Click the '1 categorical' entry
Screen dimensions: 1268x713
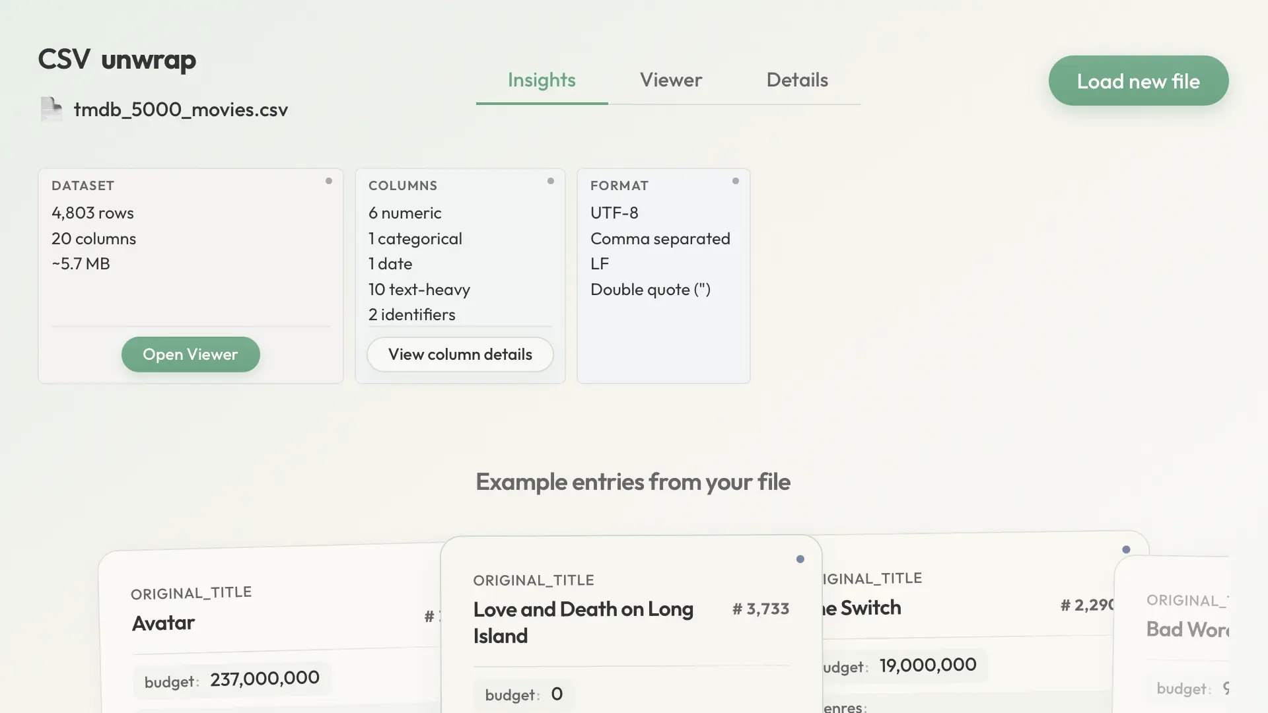(415, 238)
